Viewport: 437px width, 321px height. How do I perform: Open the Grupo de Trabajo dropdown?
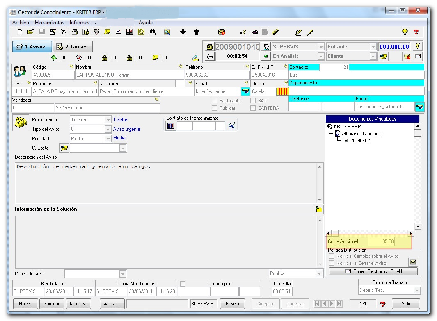pyautogui.click(x=417, y=290)
